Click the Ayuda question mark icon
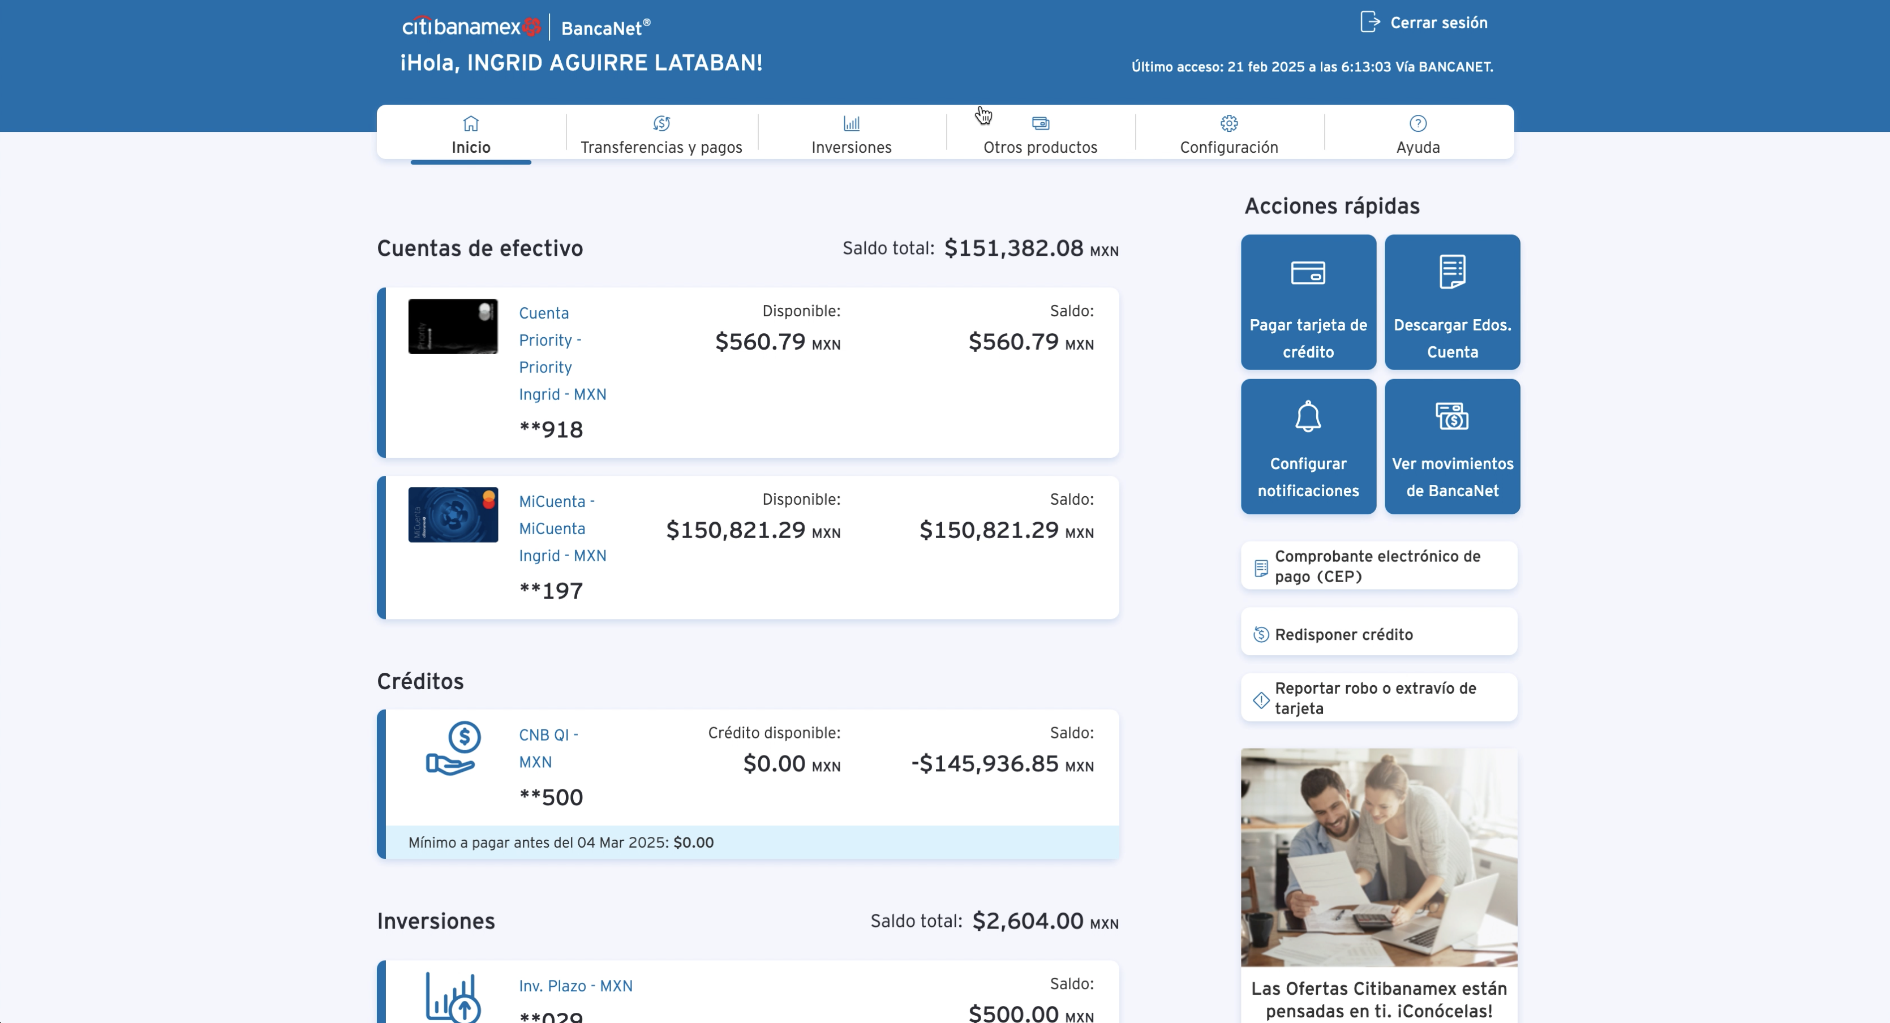 pos(1417,123)
